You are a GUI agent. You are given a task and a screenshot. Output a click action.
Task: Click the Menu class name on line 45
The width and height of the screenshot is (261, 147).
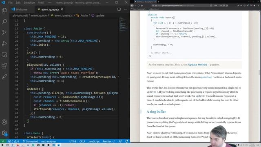(37, 133)
